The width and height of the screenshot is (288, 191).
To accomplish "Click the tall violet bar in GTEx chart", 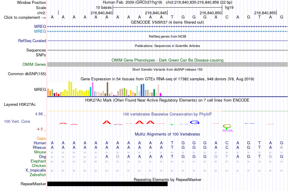I will tap(92, 89).
